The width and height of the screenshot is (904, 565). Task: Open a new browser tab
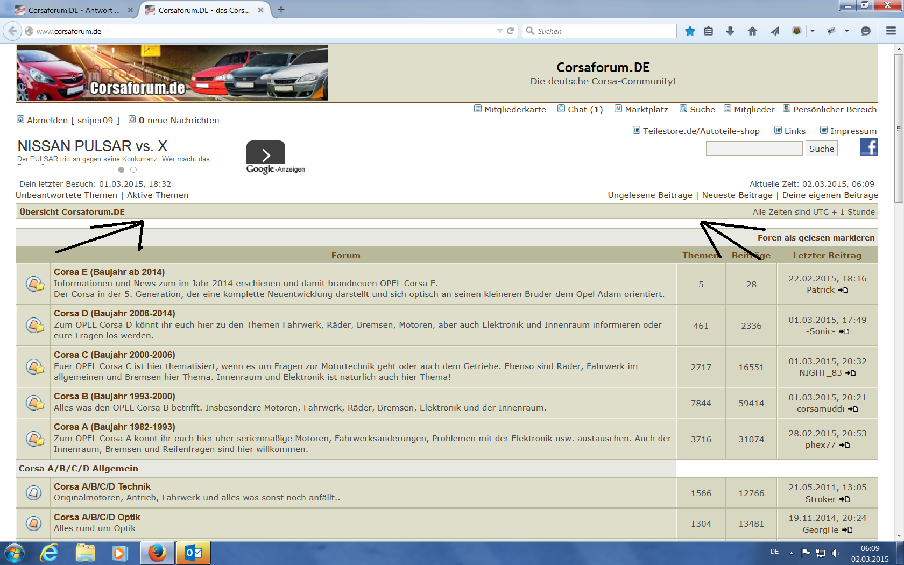tap(281, 10)
